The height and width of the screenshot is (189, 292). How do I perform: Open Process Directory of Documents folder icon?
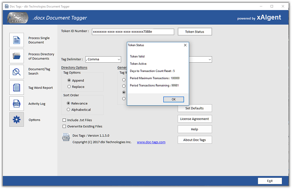click(16, 56)
